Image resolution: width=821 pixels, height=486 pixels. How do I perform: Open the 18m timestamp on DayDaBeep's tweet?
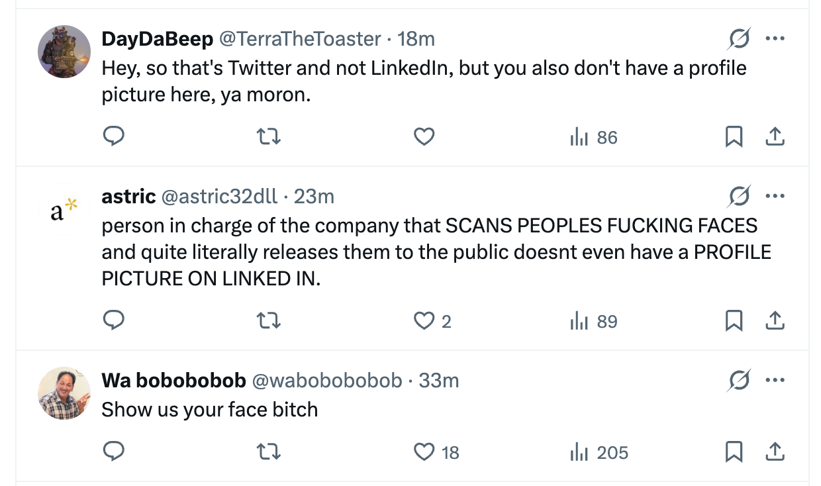pyautogui.click(x=416, y=39)
